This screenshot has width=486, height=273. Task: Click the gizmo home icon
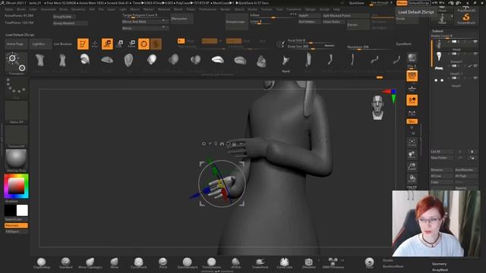tap(222, 143)
